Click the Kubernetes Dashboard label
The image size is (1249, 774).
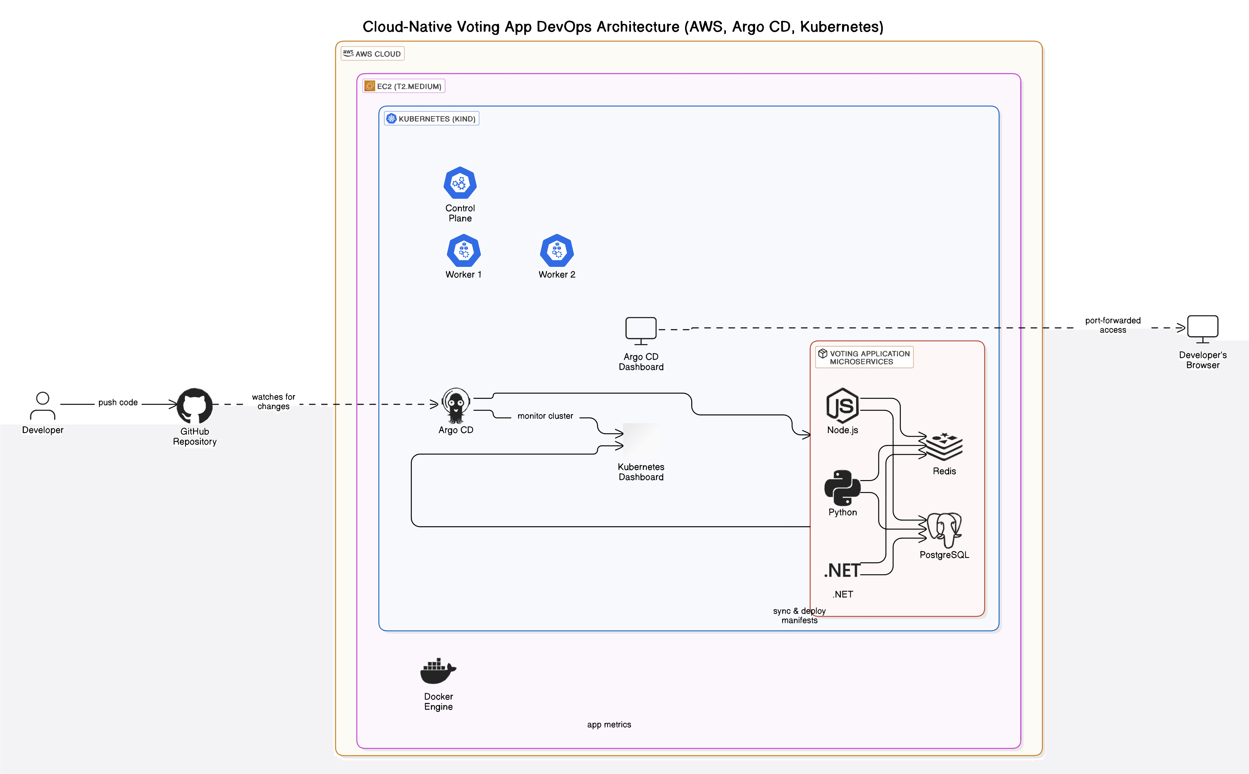pyautogui.click(x=641, y=471)
